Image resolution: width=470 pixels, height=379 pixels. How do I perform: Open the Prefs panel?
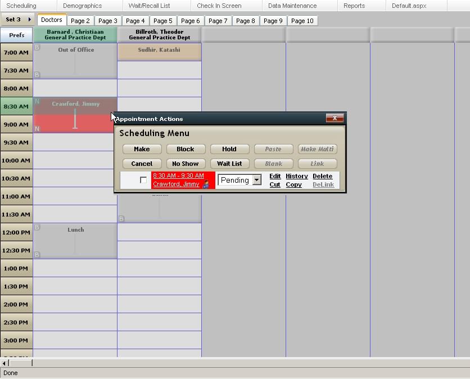click(x=16, y=35)
